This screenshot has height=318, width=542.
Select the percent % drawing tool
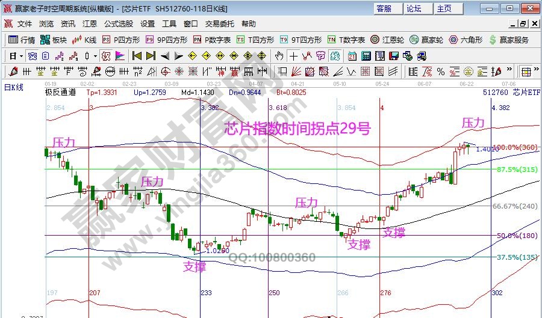click(440, 72)
